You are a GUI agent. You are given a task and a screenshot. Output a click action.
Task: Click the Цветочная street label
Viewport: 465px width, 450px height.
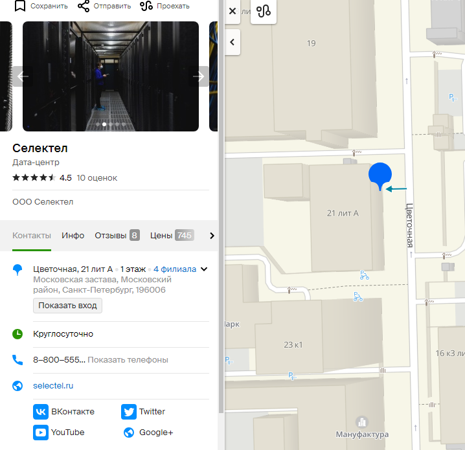tap(409, 225)
